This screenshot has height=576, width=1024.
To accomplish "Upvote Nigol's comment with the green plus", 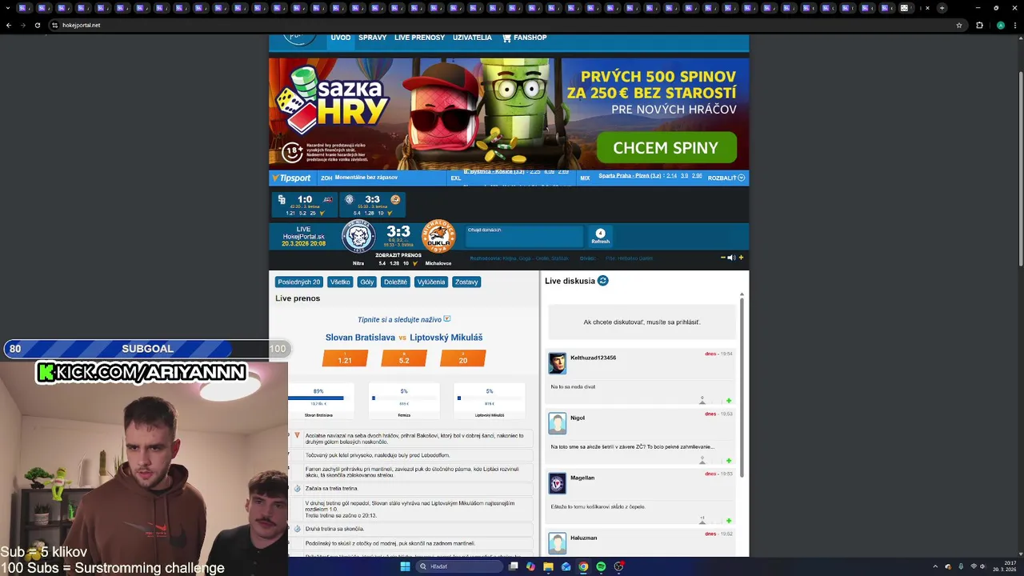I will pyautogui.click(x=729, y=461).
